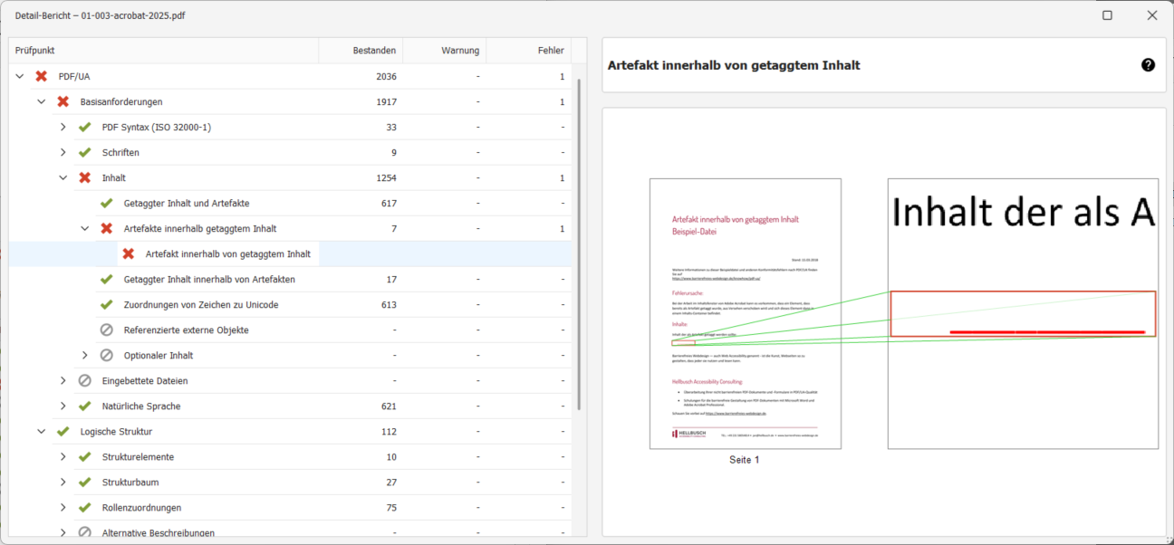Expand the PDF Syntax (ISO 32000-1) node
This screenshot has width=1174, height=545.
point(63,128)
